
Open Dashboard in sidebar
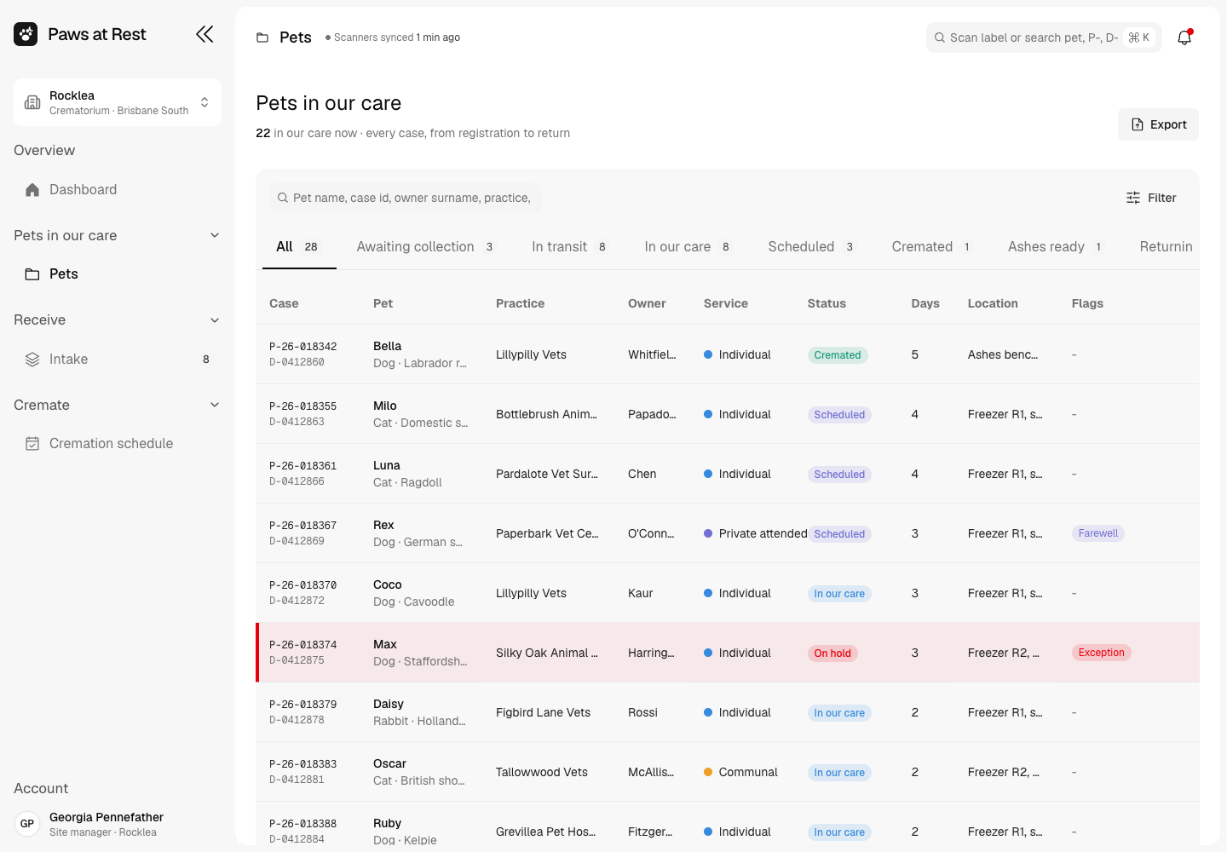tap(118, 190)
